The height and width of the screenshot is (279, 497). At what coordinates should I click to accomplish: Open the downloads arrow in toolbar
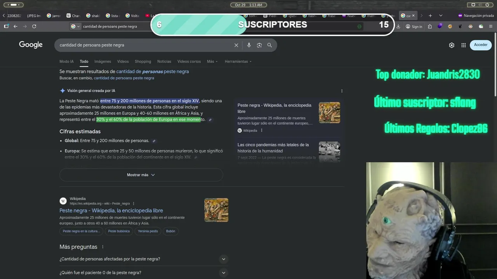(398, 26)
